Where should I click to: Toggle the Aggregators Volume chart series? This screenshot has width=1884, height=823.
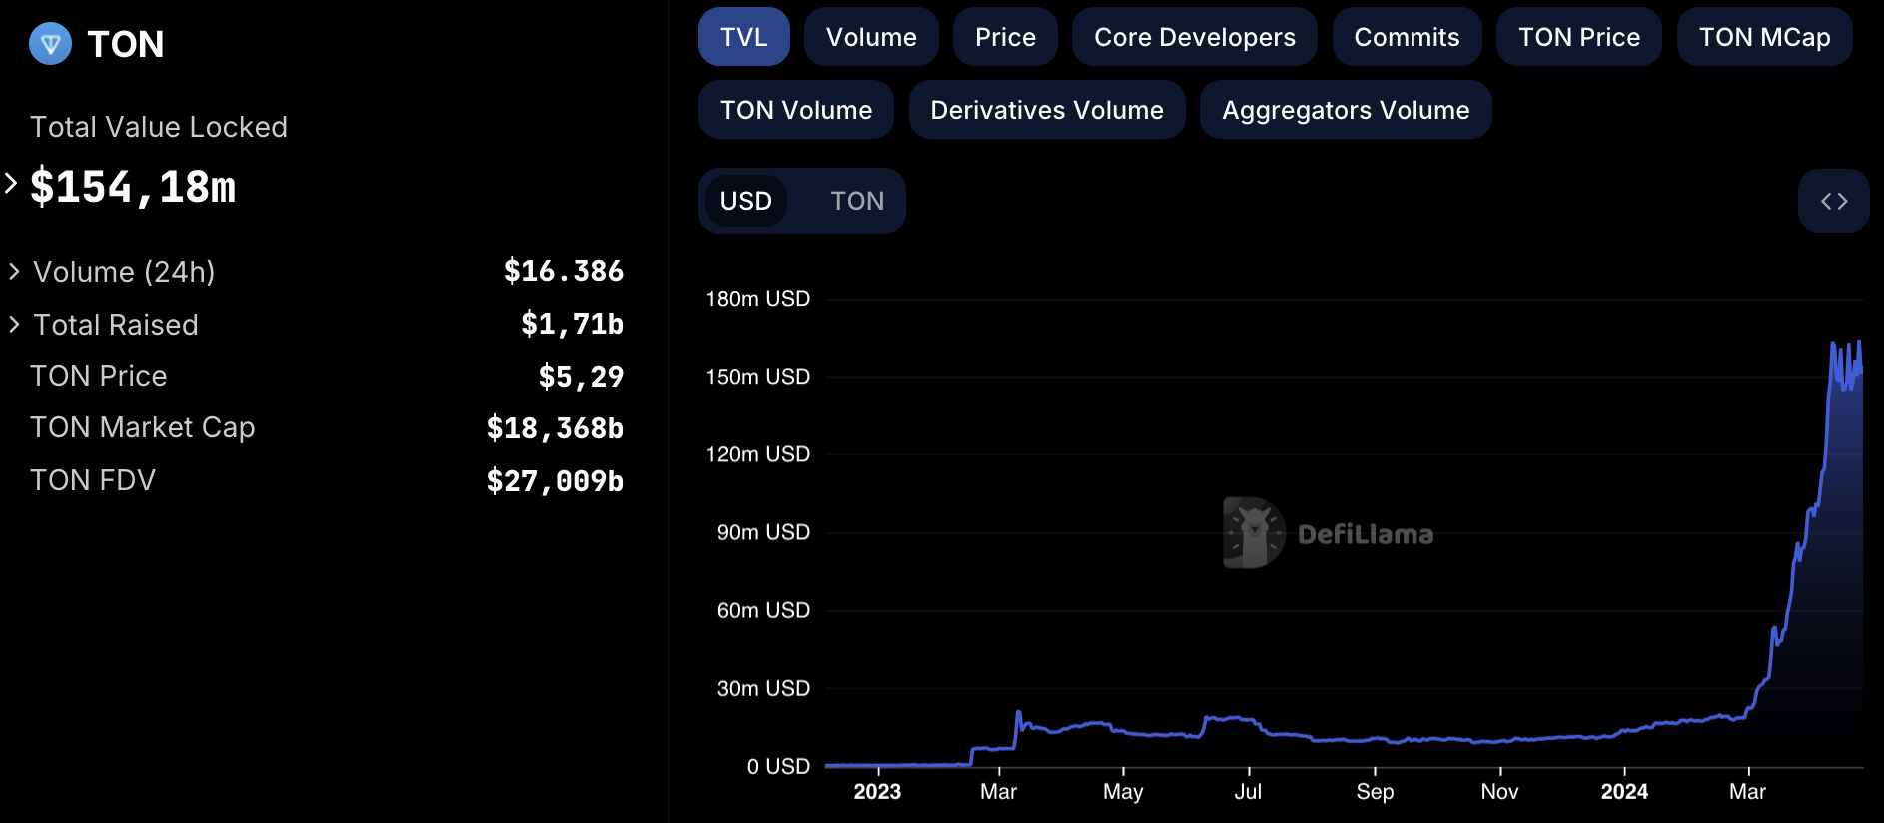tap(1346, 110)
